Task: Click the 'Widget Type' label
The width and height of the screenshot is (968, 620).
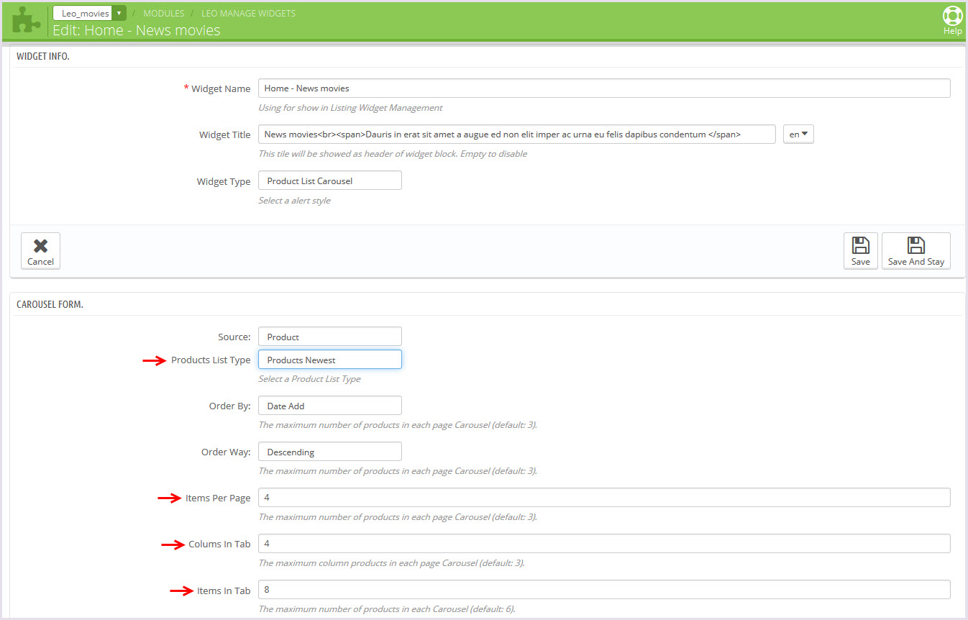Action: [224, 181]
